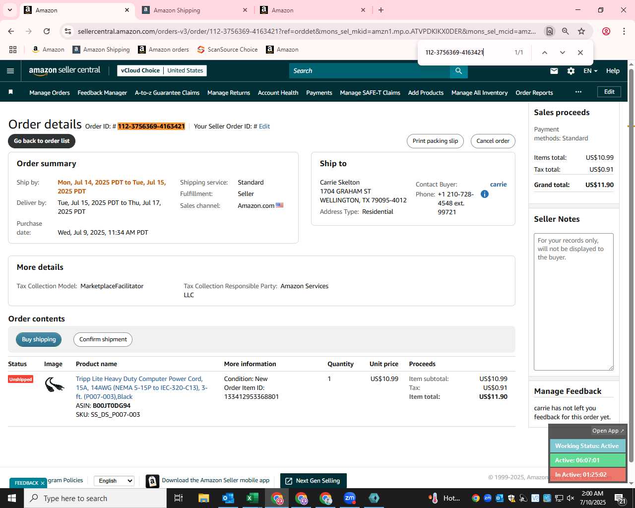Open Manage SAFE-T Claims
635x508 pixels.
coord(370,93)
